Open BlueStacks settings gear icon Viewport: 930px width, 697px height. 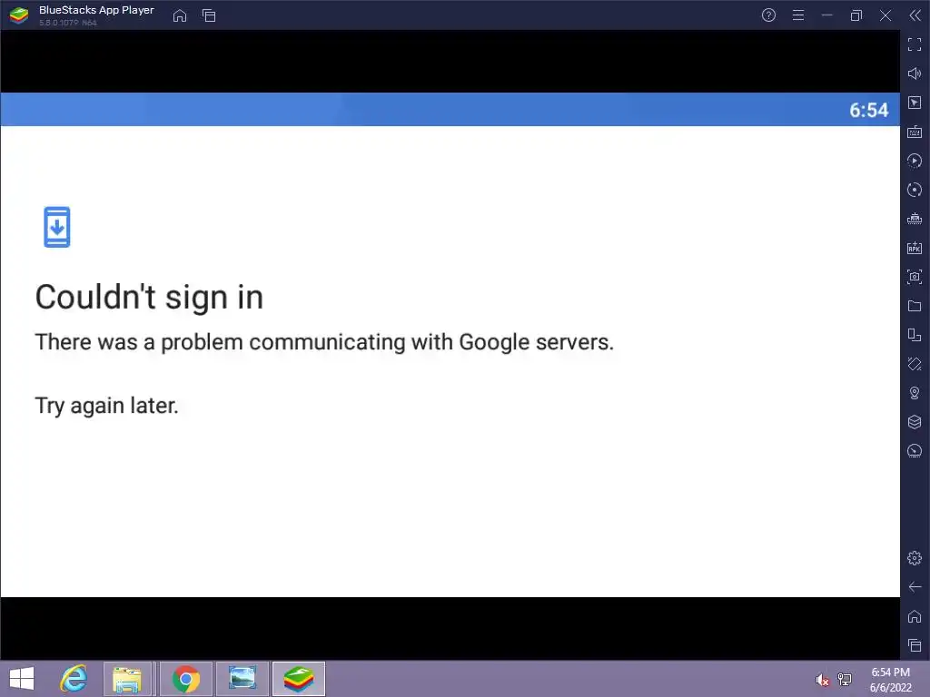point(915,558)
